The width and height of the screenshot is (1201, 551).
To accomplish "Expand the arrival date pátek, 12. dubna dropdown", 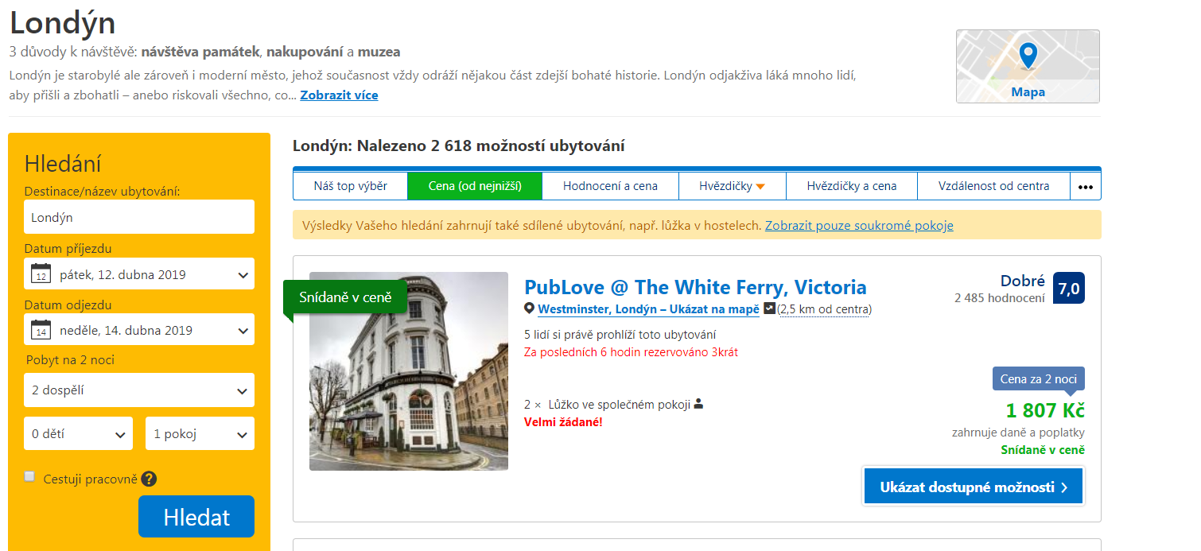I will tap(139, 274).
